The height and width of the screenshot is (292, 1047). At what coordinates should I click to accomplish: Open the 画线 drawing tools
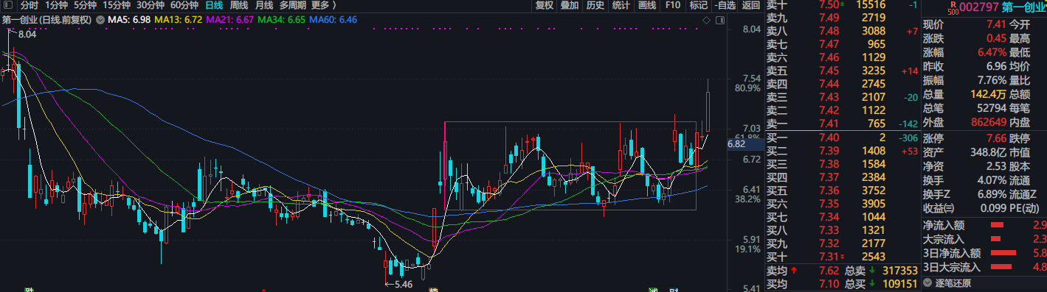[647, 5]
